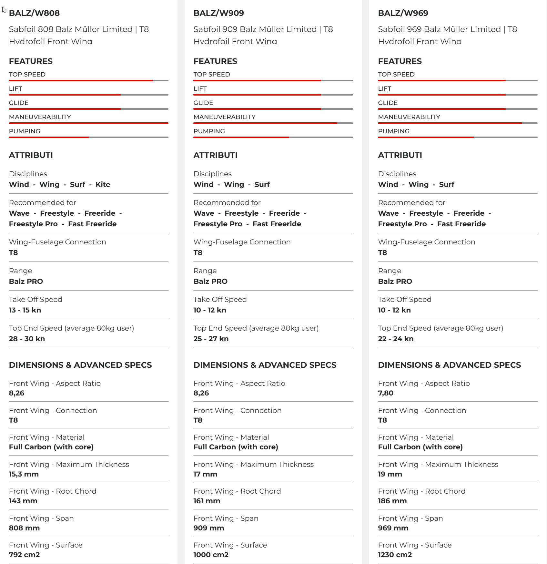Click Fast Freeride recommendation in the BALZ/W969 column
This screenshot has height=564, width=547.
461,224
